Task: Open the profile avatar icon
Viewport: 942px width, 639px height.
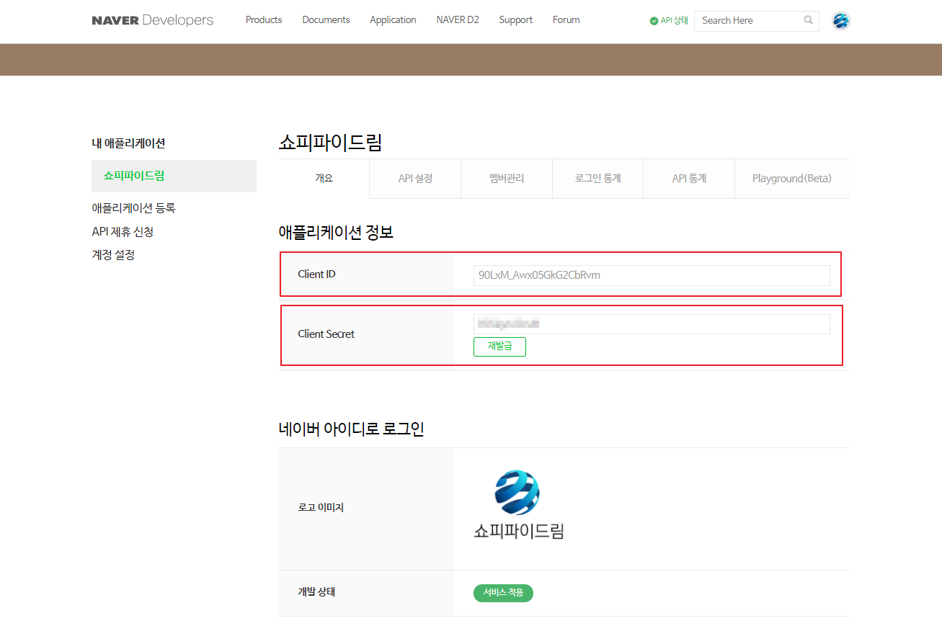Action: (840, 21)
